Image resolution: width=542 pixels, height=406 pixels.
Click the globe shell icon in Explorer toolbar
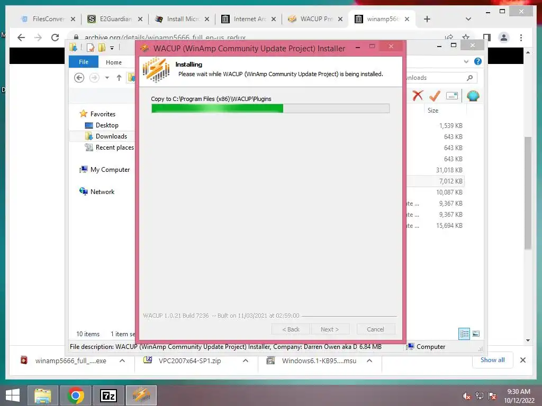[473, 96]
